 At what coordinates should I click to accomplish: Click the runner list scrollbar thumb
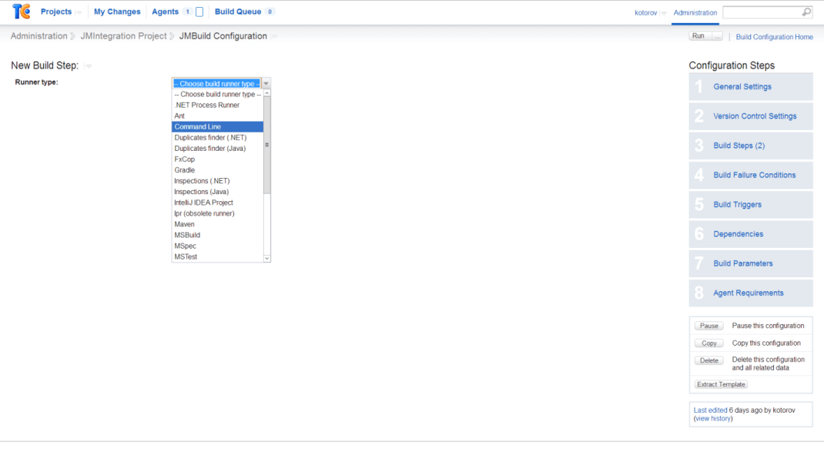click(x=267, y=145)
